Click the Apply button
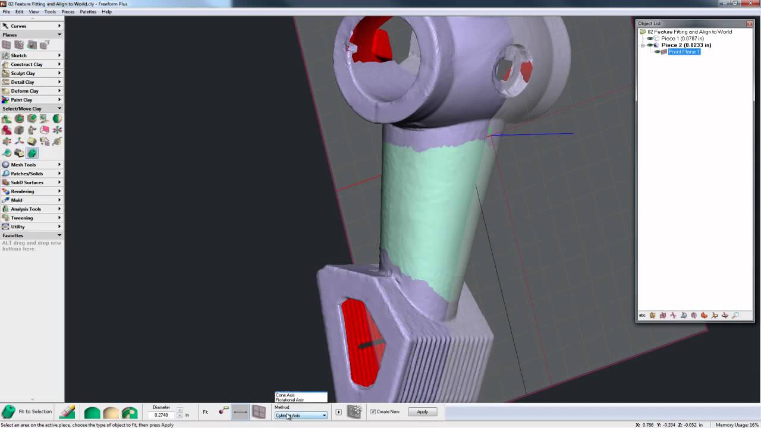 coord(423,412)
